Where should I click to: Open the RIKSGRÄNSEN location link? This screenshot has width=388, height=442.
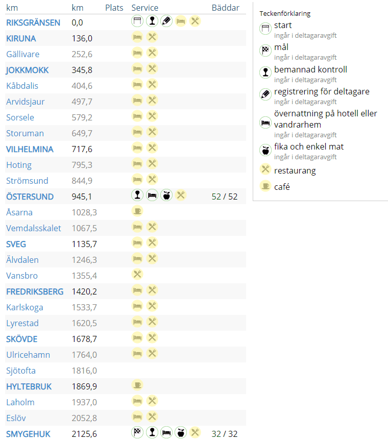click(33, 22)
